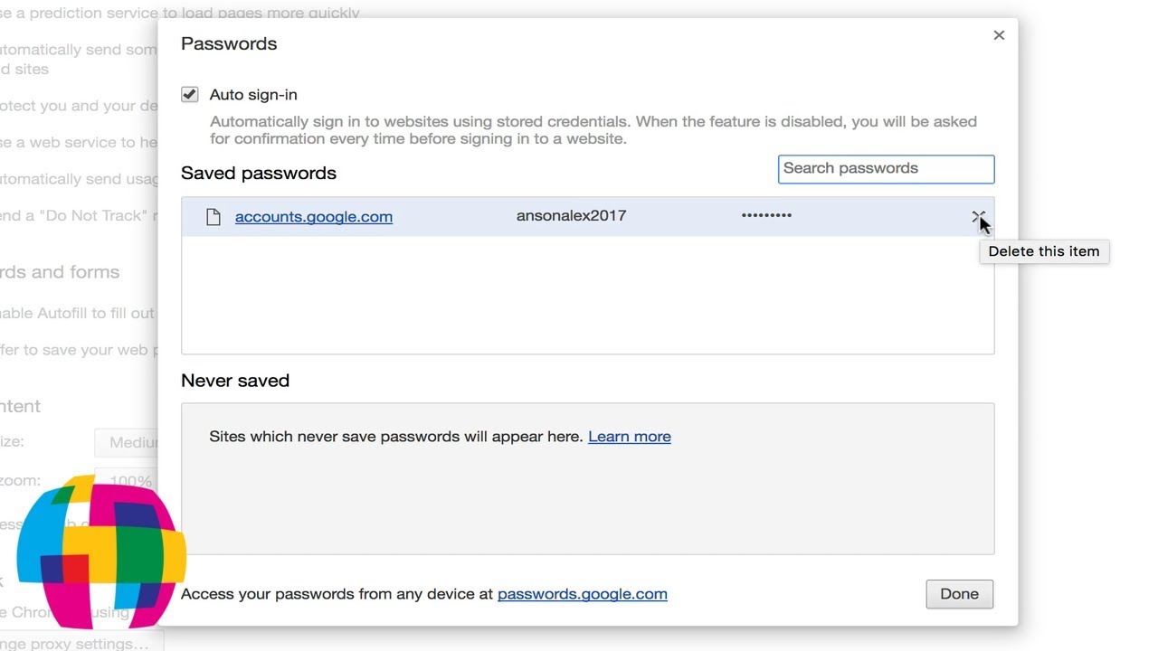Close the Passwords dialog with the X
The image size is (1158, 651).
tap(999, 35)
